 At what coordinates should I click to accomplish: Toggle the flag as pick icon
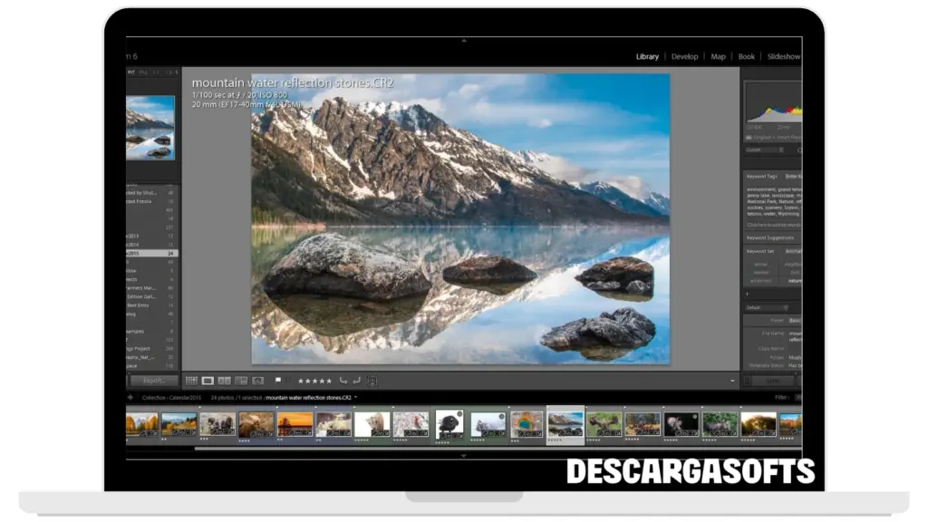278,381
